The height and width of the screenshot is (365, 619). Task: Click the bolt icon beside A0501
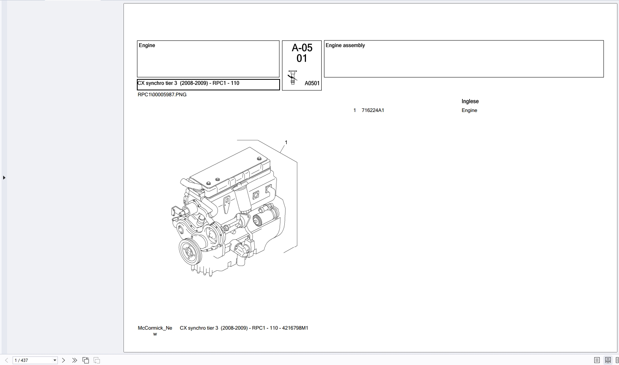point(292,77)
